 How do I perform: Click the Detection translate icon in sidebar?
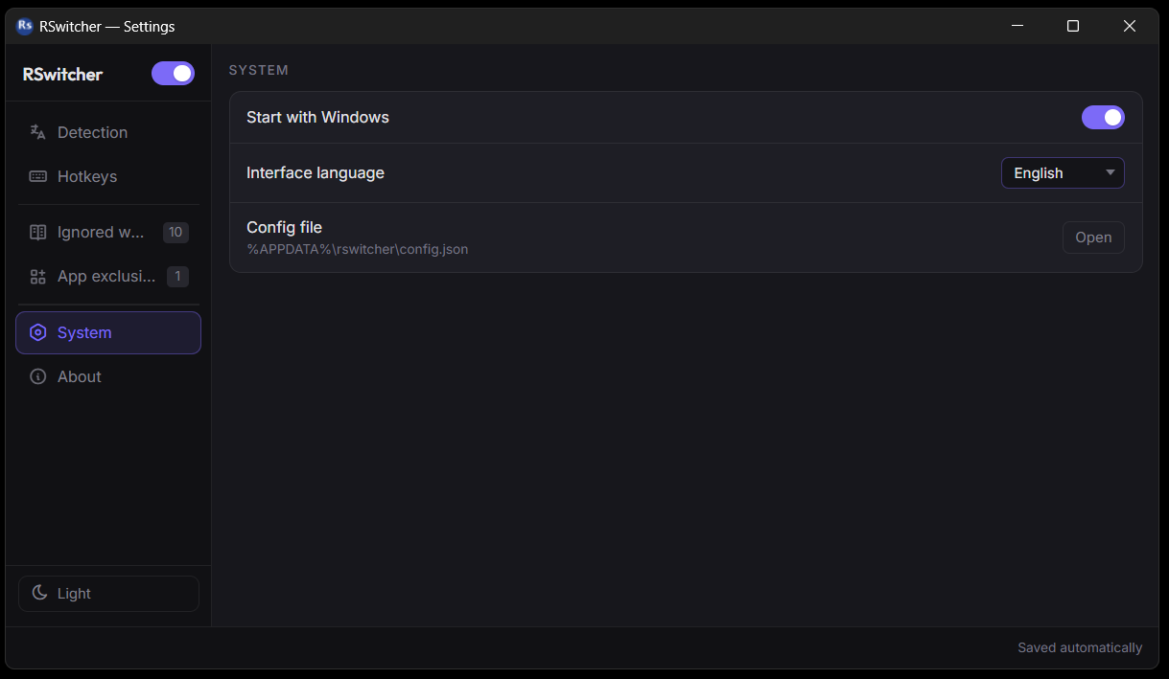pos(38,132)
